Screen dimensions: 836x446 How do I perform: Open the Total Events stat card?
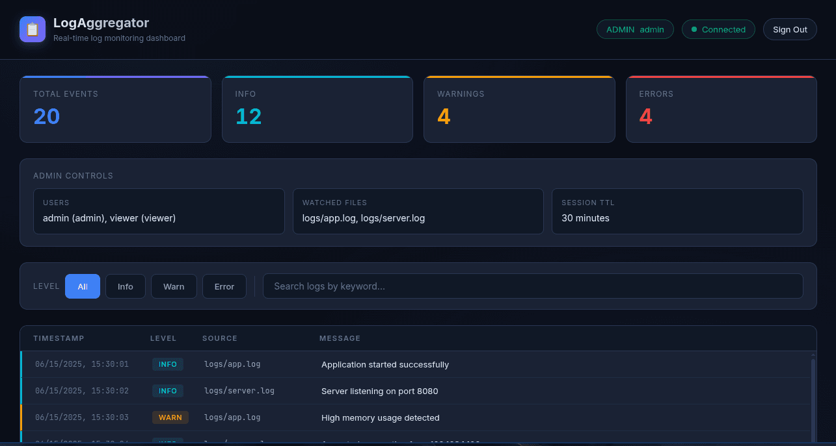coord(115,109)
